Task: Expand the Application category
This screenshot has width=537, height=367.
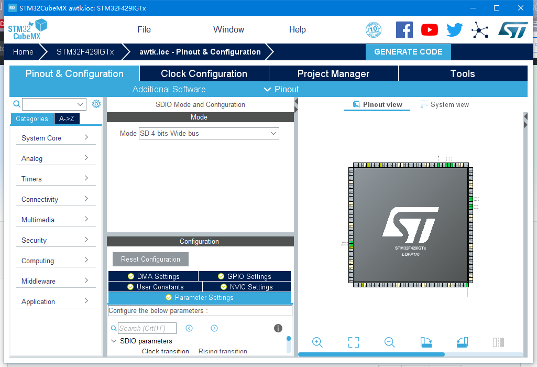Action: pyautogui.click(x=56, y=301)
